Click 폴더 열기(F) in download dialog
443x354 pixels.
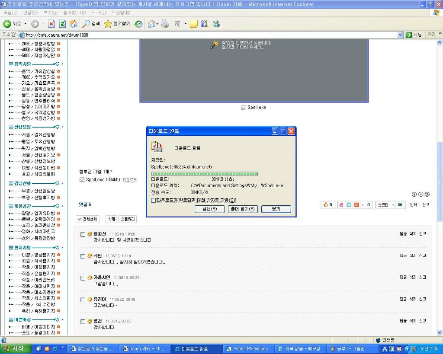(x=243, y=209)
